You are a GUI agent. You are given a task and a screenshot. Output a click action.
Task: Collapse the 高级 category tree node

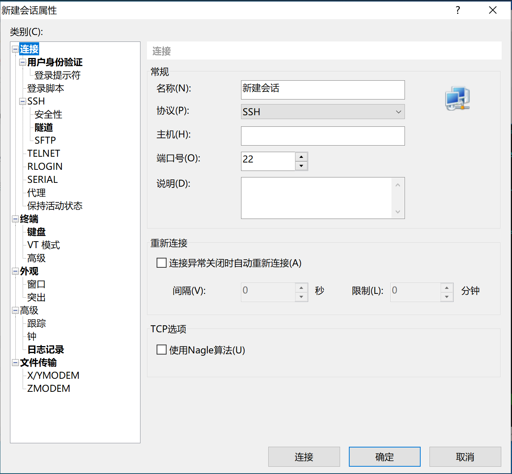(x=15, y=310)
